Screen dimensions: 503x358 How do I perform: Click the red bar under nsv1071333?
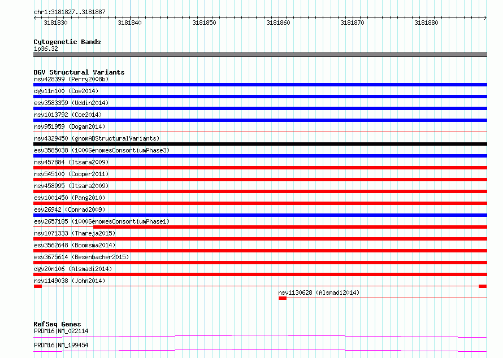(x=260, y=239)
